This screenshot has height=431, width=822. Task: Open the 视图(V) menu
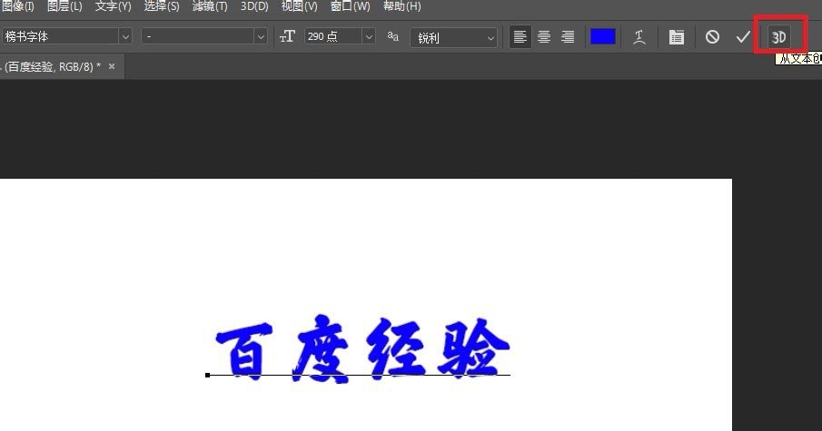(x=300, y=6)
